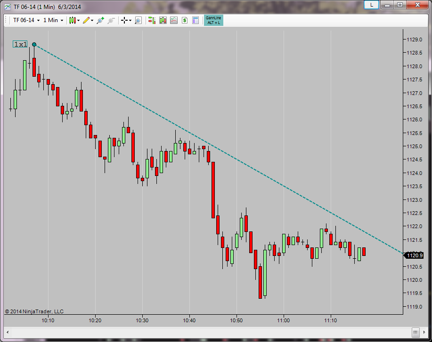
Task: Expand the chart style dropdown arrow
Action: [x=79, y=20]
